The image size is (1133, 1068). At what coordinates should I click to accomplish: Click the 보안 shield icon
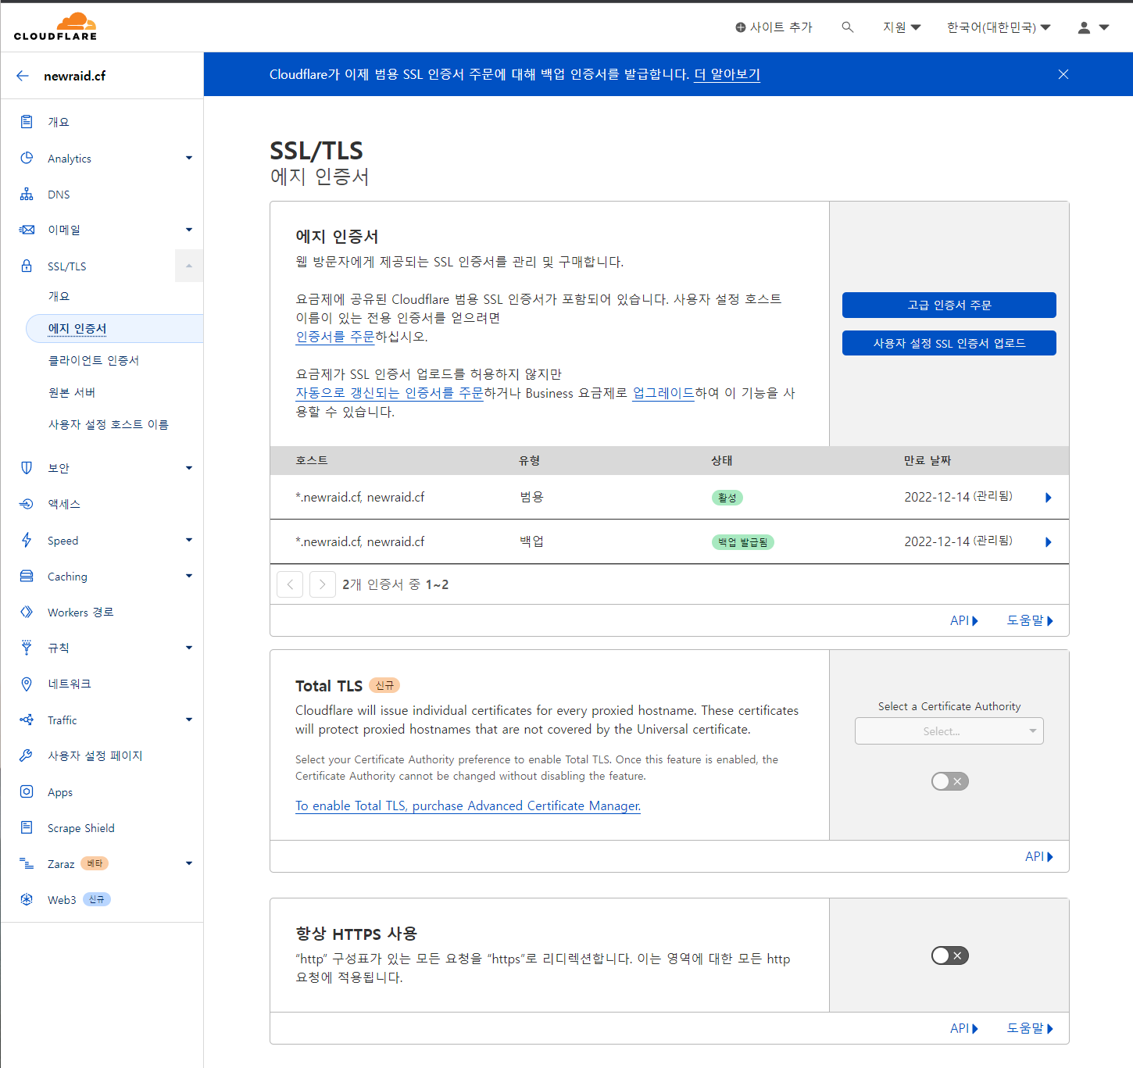(x=27, y=467)
